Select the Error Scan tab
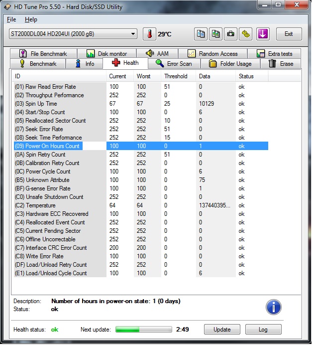 coord(174,64)
